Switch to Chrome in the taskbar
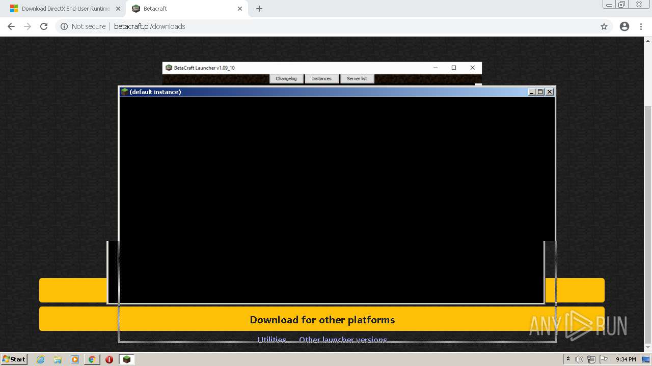Image resolution: width=652 pixels, height=366 pixels. pos(92,359)
